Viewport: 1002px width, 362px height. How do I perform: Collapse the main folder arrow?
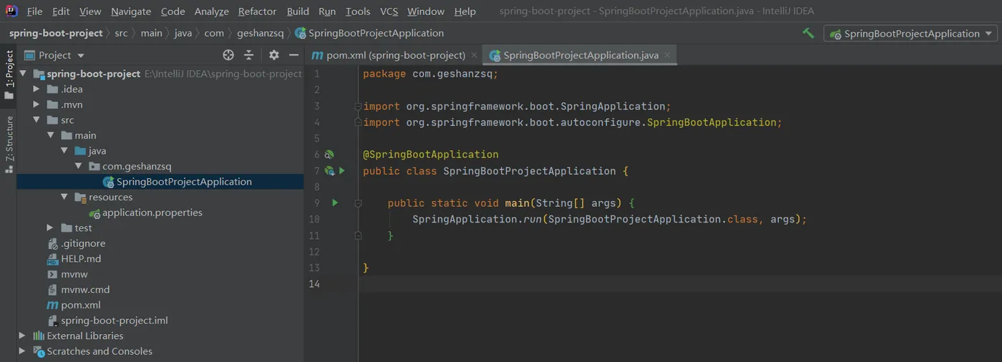[x=51, y=135]
